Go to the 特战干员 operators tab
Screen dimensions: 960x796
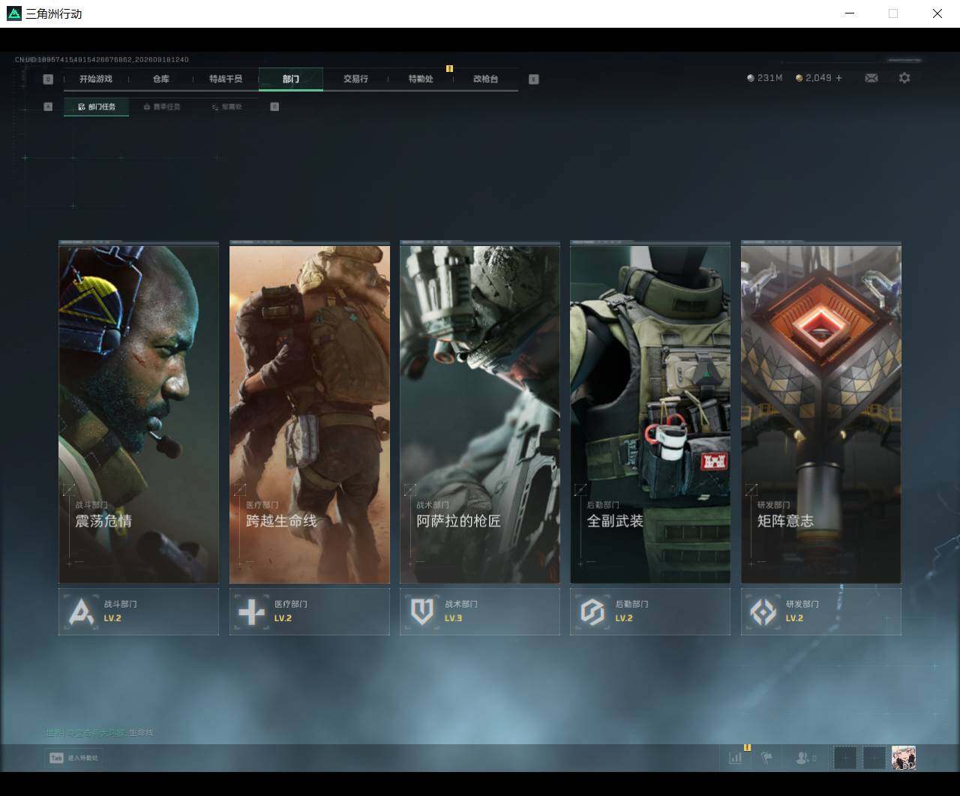click(226, 79)
